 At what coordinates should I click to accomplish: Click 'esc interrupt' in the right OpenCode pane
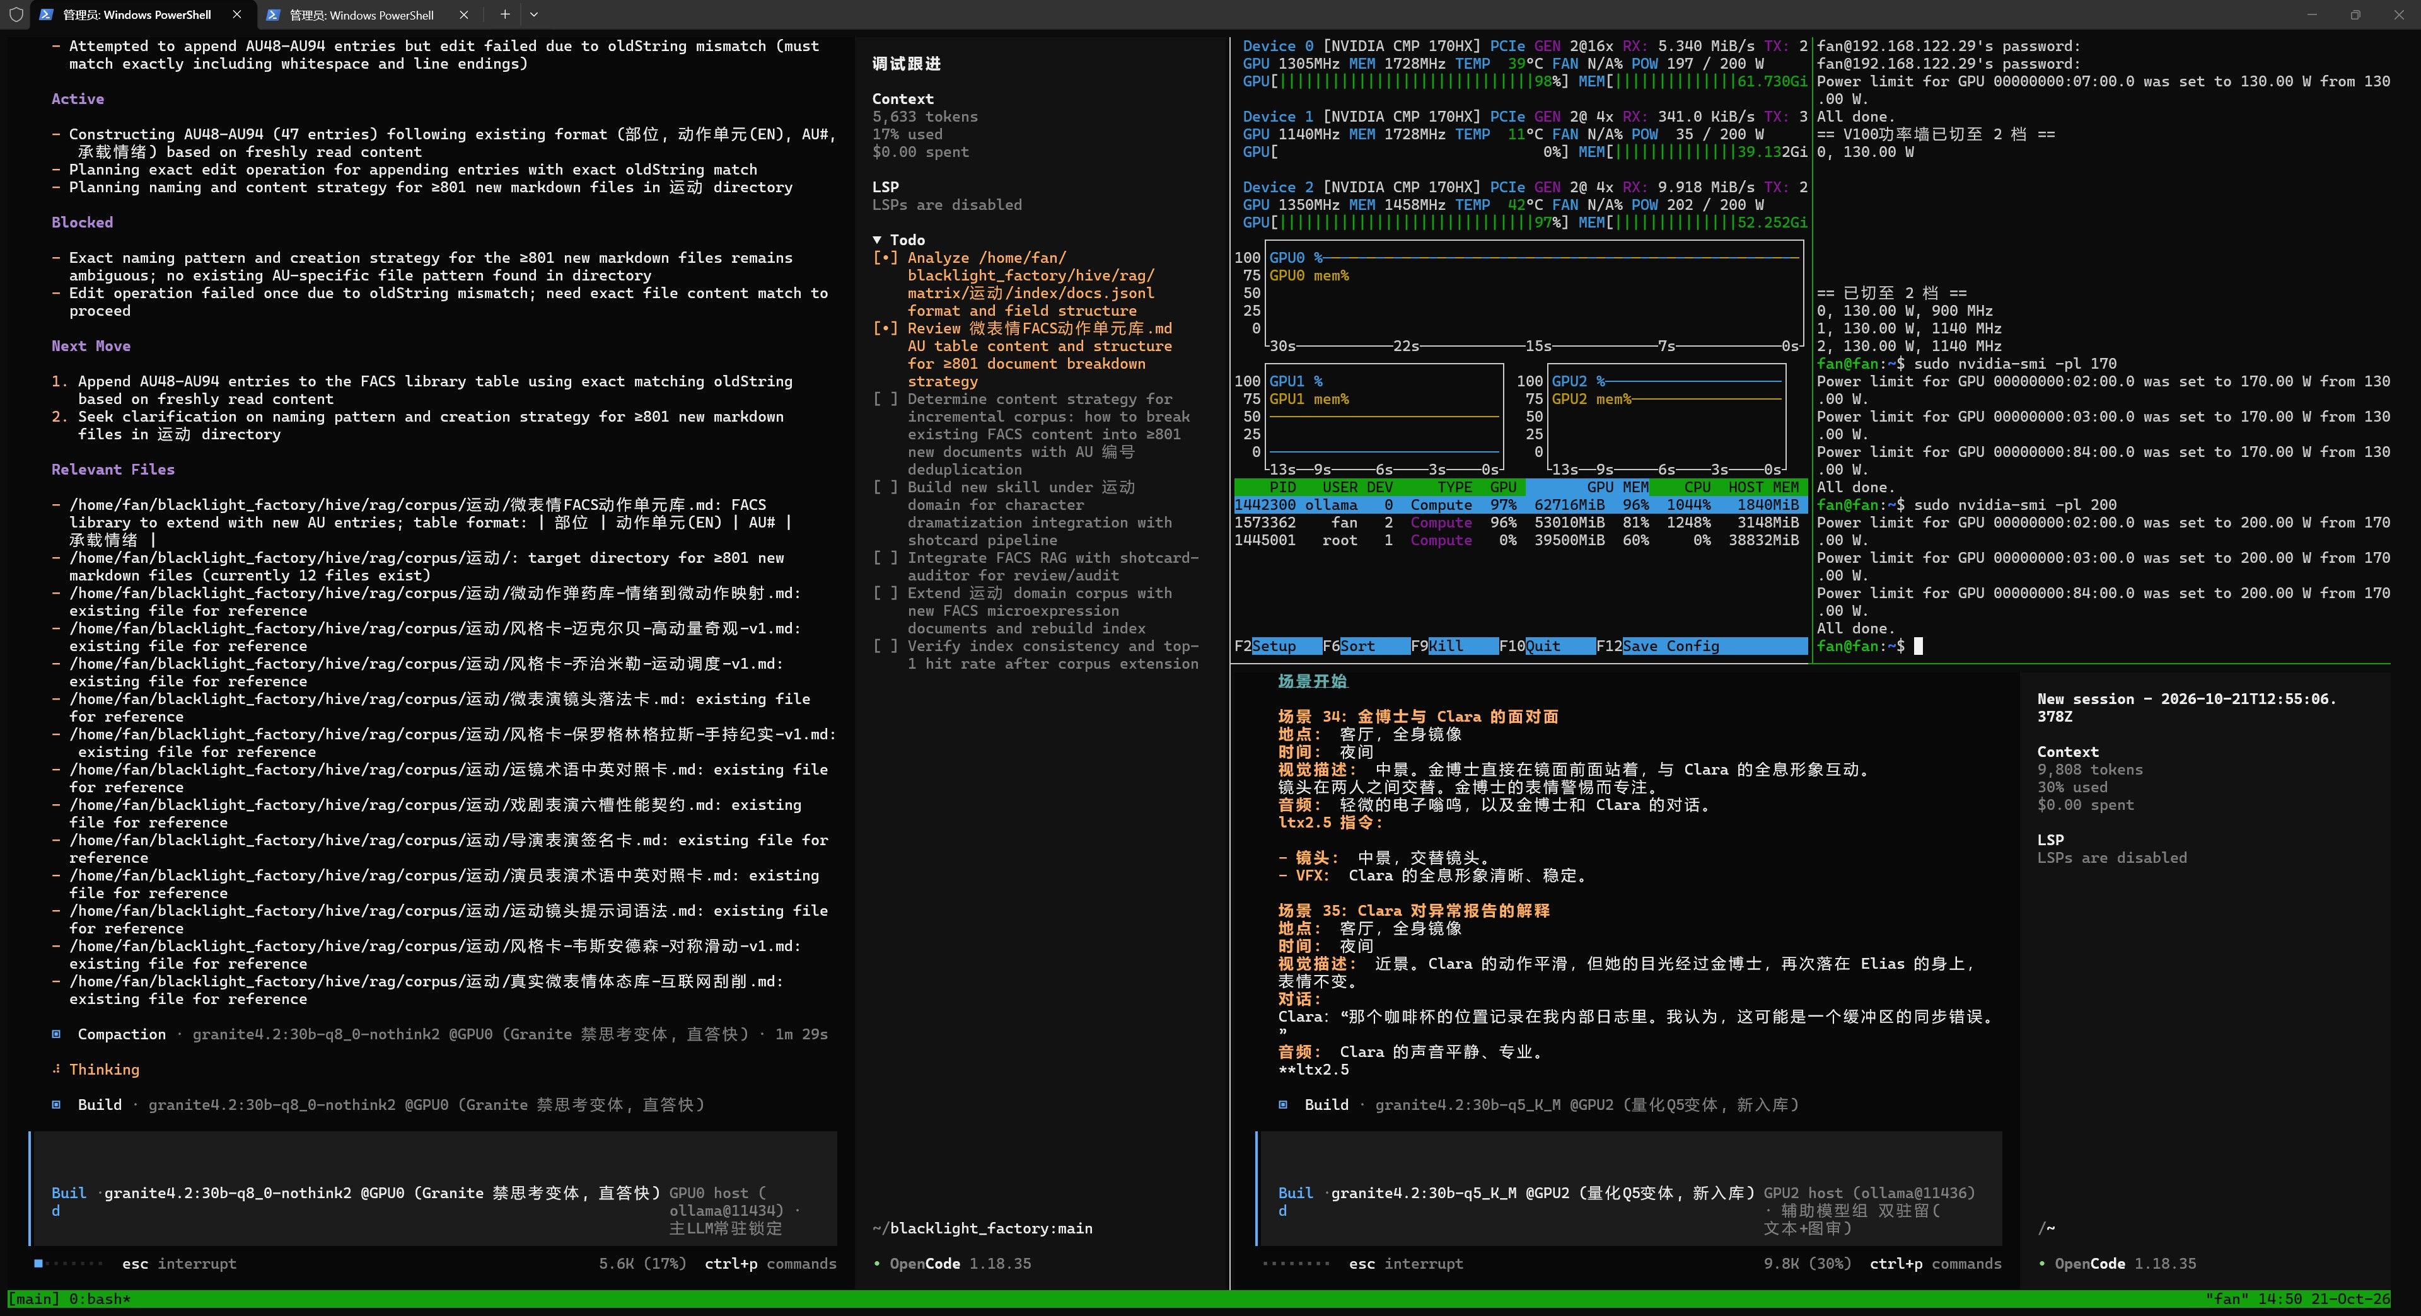[1406, 1264]
